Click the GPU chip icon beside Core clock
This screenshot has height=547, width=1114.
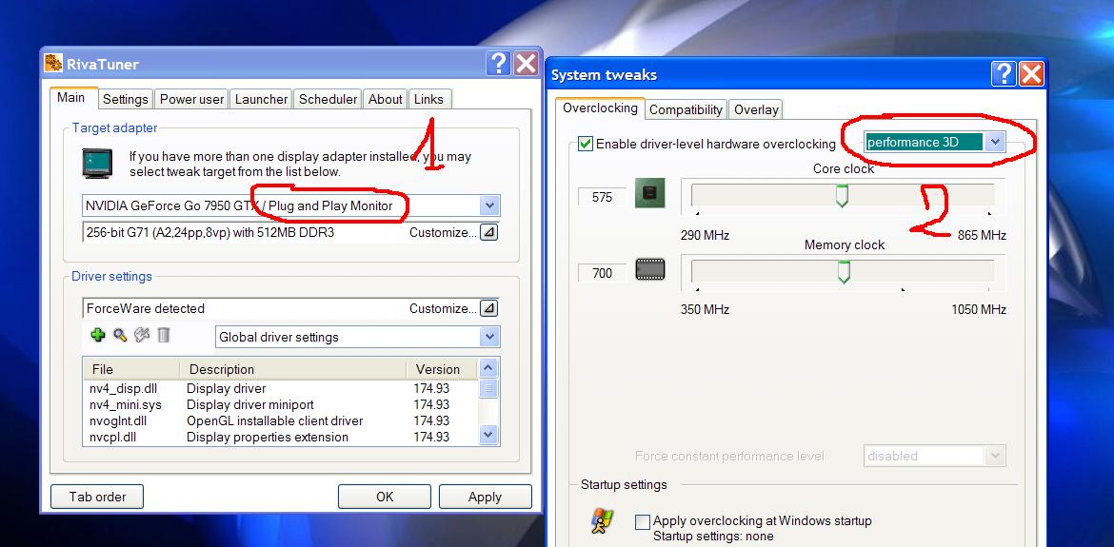(x=649, y=193)
